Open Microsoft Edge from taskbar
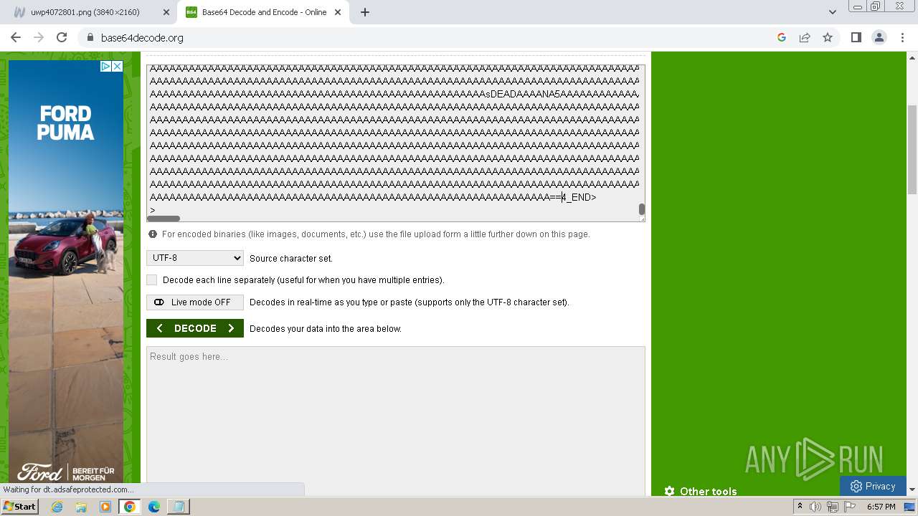 pyautogui.click(x=154, y=507)
